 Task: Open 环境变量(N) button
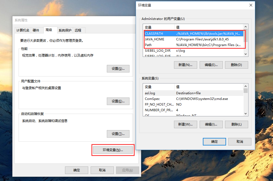[x=113, y=150]
